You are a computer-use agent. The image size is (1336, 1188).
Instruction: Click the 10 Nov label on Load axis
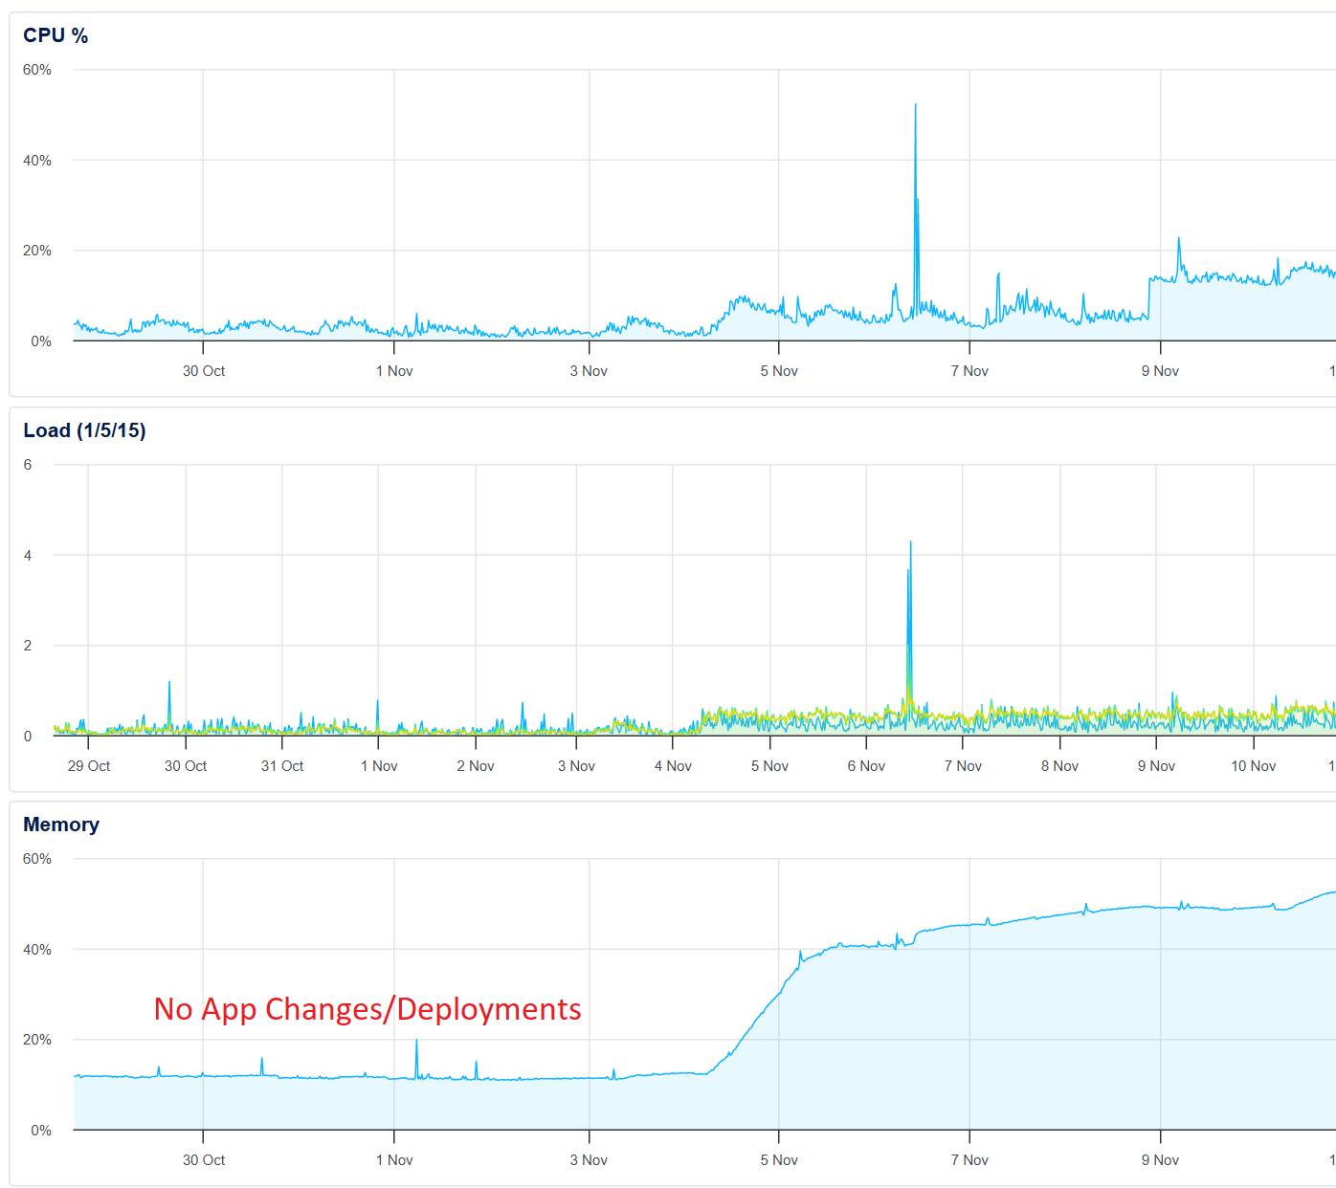1253,766
